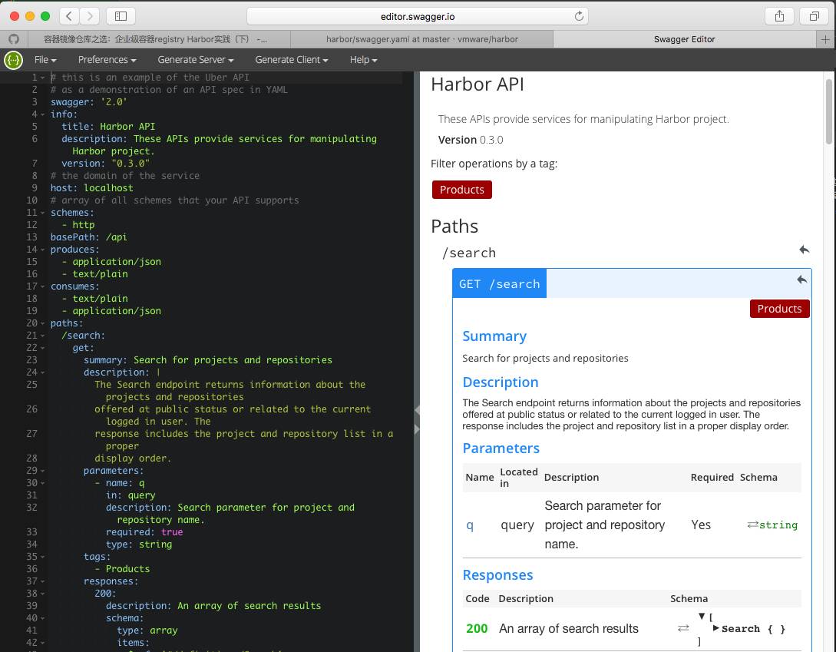
Task: Fold the schemes block at line 11
Action: 43,213
